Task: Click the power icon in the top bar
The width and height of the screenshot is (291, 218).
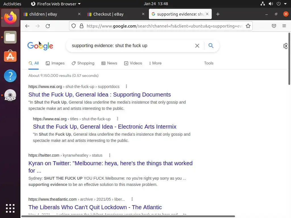Action: [x=278, y=4]
